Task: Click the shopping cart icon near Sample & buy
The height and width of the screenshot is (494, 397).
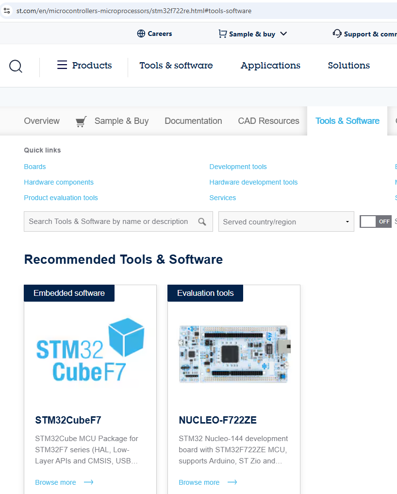Action: [223, 34]
